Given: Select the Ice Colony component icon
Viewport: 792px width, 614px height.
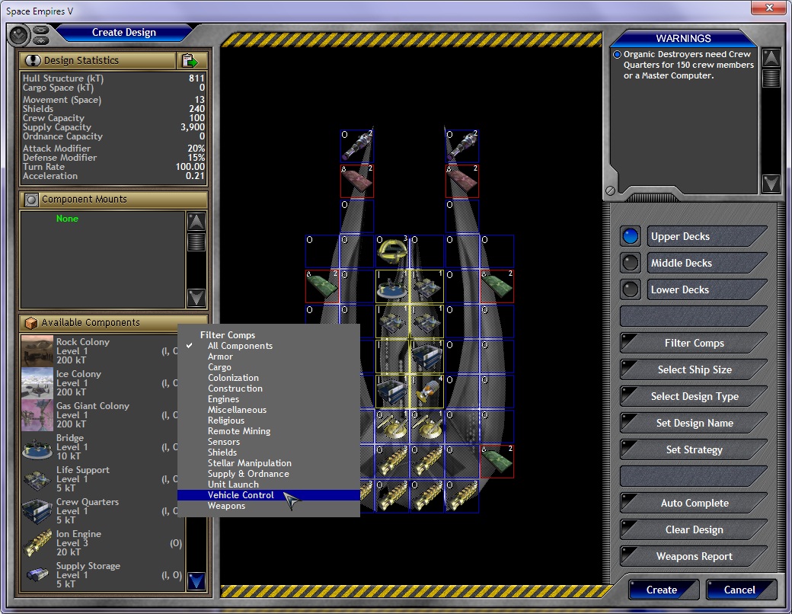Looking at the screenshot, I should (x=37, y=382).
